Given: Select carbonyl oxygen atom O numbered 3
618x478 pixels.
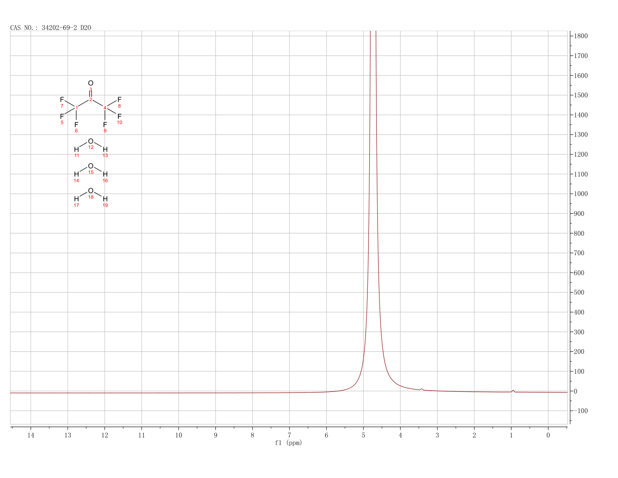Looking at the screenshot, I should [x=91, y=83].
